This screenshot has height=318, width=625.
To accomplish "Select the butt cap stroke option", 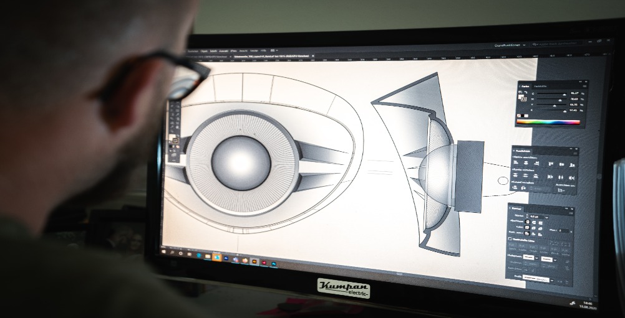I will pos(527,222).
